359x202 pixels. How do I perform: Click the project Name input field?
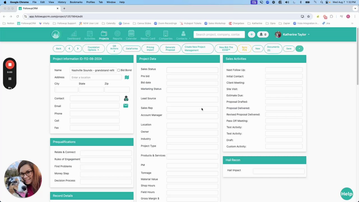click(x=93, y=70)
